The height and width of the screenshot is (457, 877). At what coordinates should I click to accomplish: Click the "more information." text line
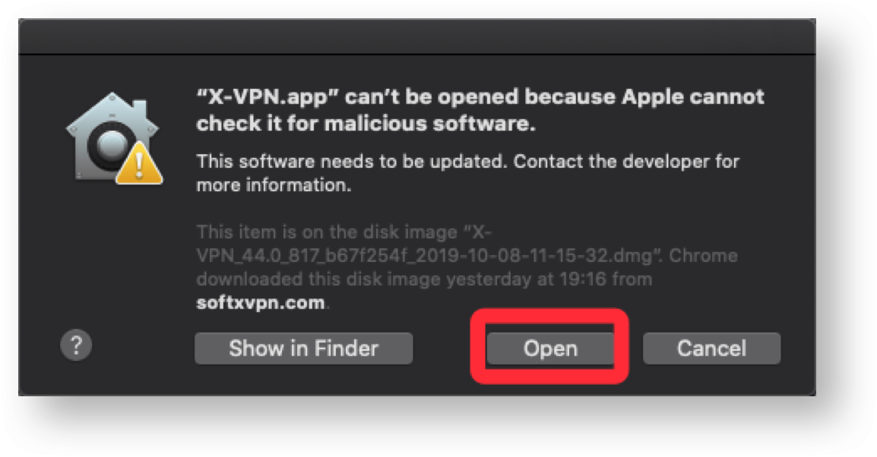tap(274, 185)
